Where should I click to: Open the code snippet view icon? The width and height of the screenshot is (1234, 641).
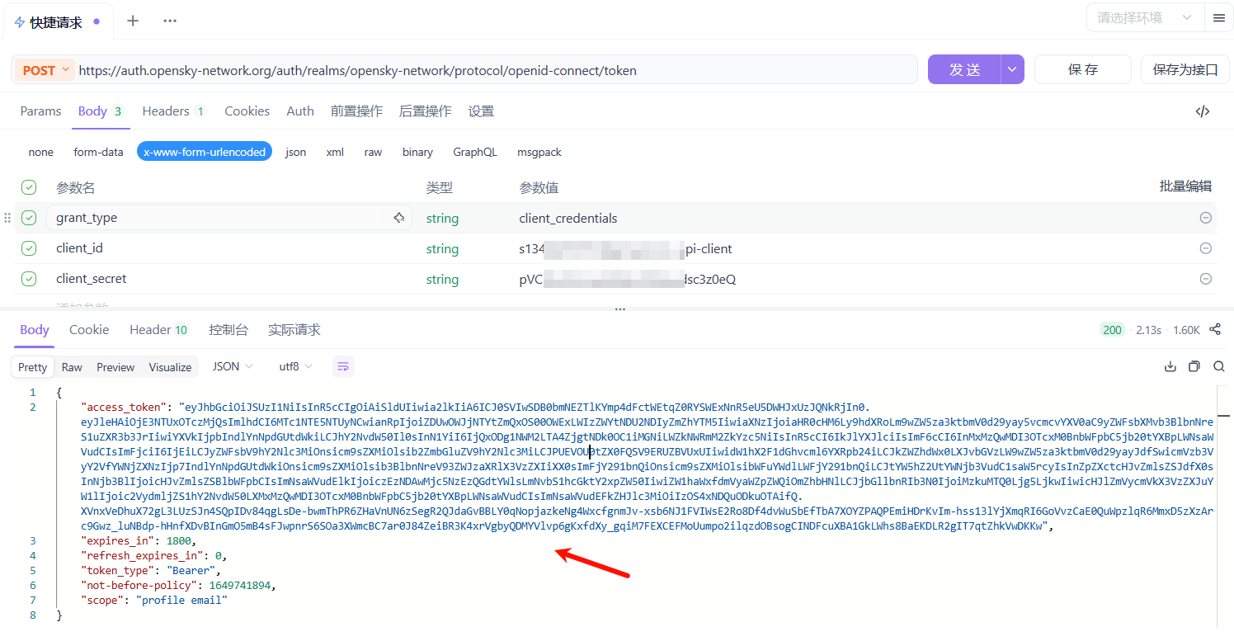pos(1203,111)
